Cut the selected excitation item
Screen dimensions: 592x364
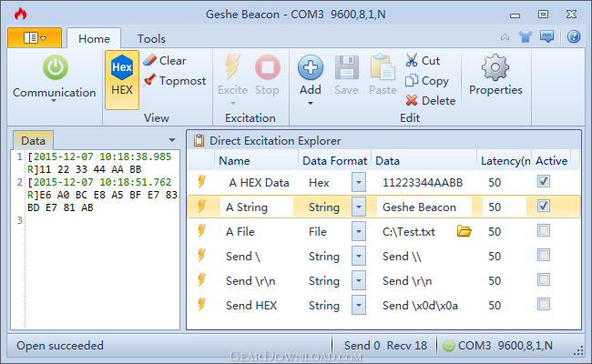[423, 60]
